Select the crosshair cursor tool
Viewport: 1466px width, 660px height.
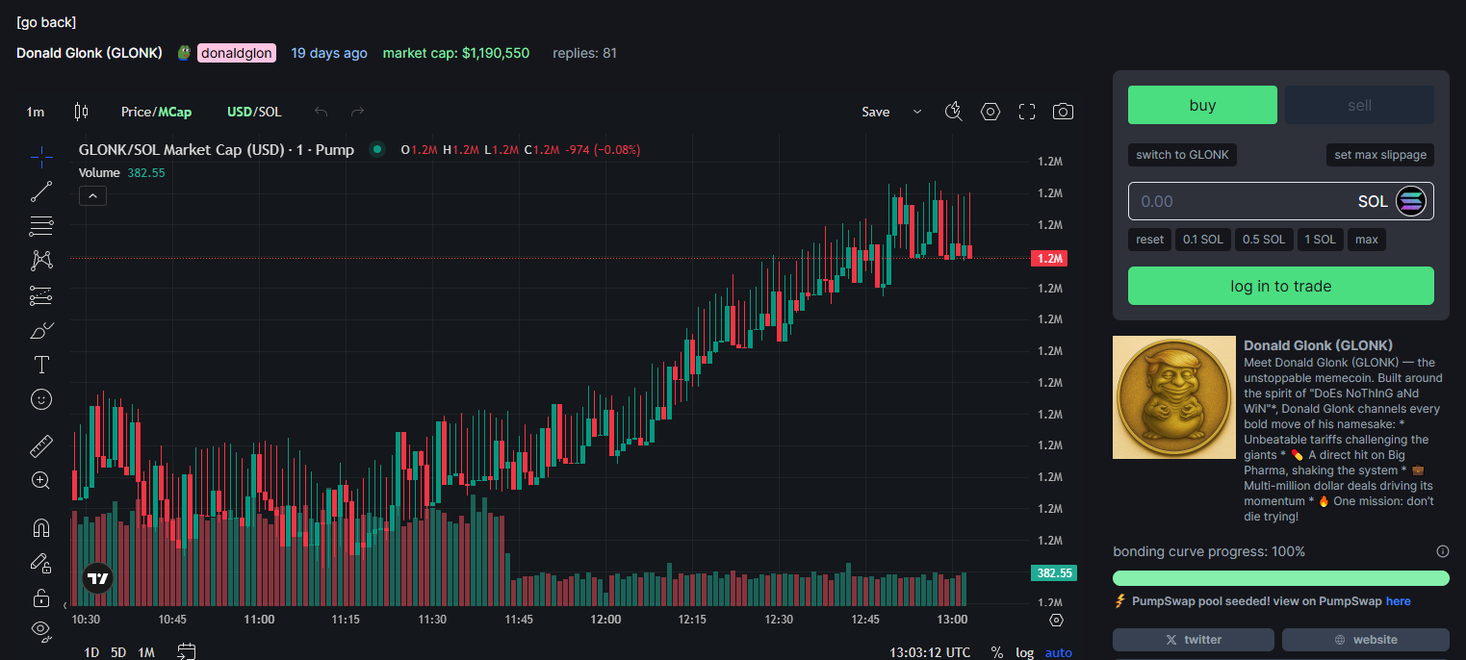click(41, 157)
